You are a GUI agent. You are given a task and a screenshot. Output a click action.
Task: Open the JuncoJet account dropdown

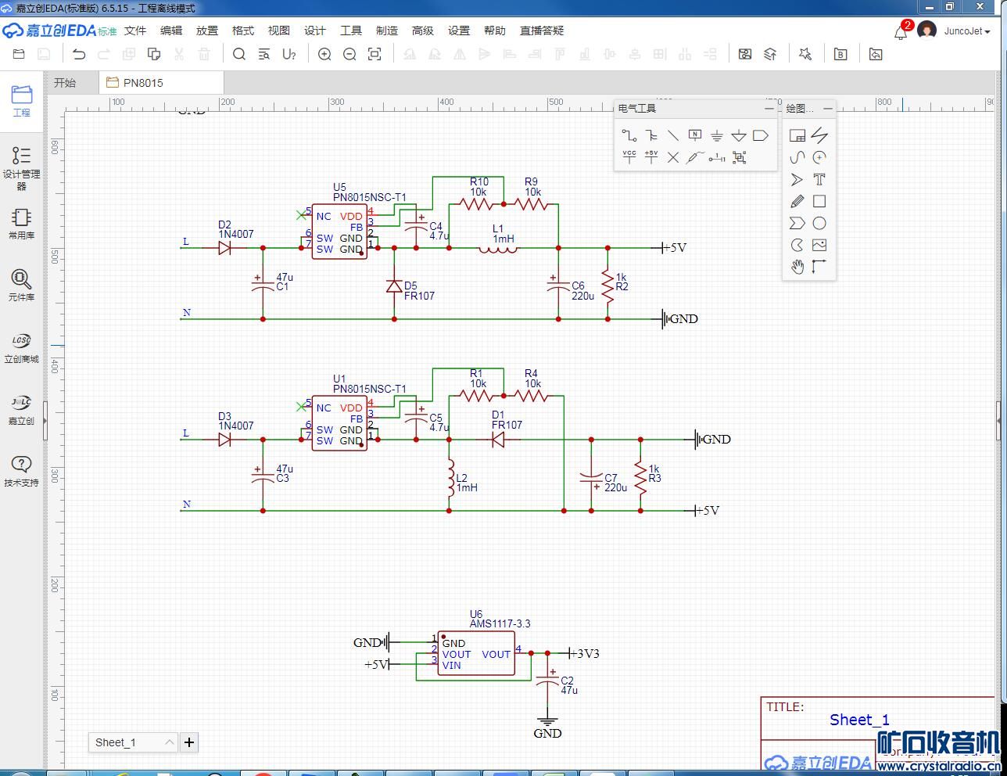[x=966, y=31]
